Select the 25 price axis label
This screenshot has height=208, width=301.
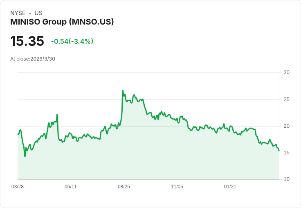[287, 99]
